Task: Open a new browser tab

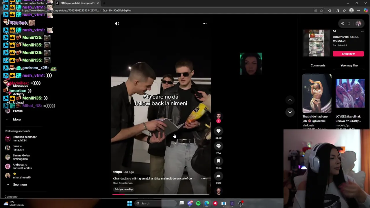Action: pos(104,3)
